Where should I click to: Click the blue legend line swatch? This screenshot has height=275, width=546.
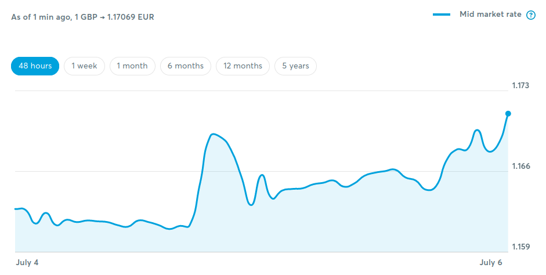tap(442, 15)
